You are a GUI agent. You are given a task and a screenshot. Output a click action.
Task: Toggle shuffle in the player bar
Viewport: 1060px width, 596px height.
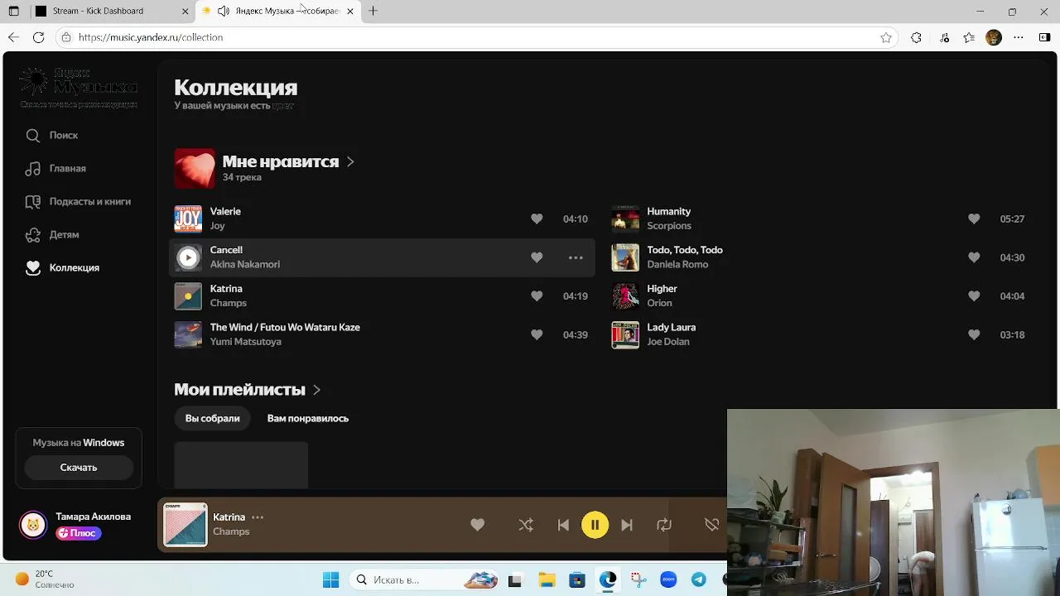(526, 525)
